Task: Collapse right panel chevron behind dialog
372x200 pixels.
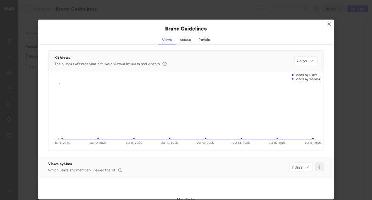Action: (x=368, y=23)
